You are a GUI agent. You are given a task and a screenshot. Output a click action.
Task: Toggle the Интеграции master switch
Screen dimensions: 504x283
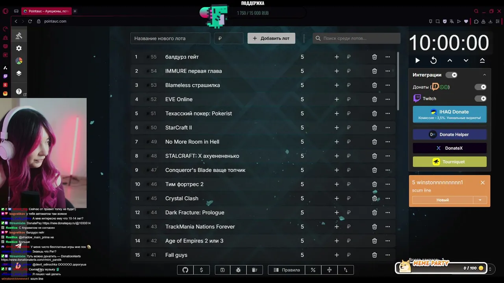452,75
